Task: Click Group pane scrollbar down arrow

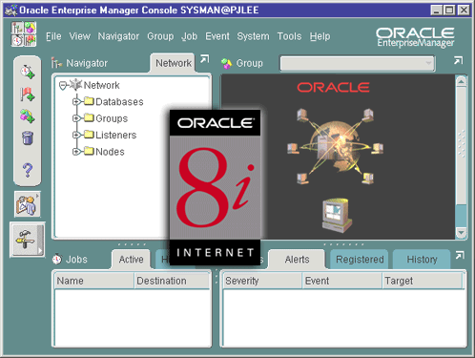Action: [462, 233]
